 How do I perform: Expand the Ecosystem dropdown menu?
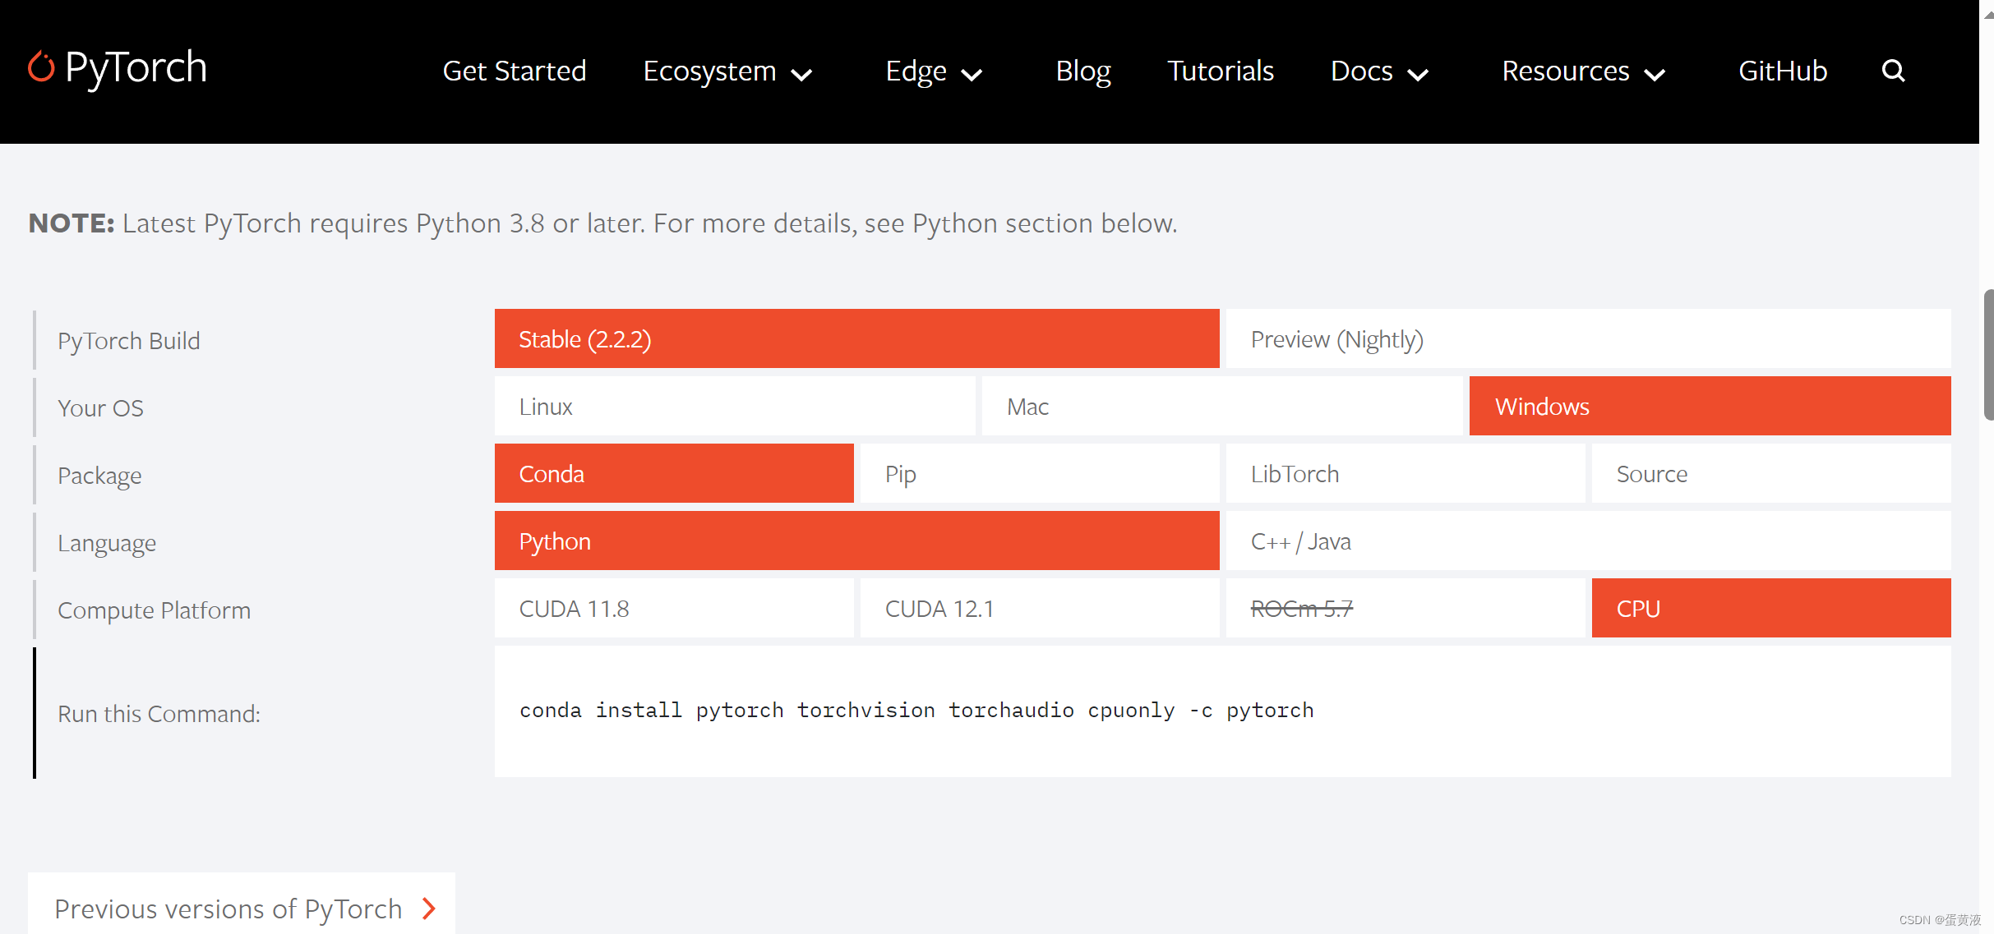point(727,71)
